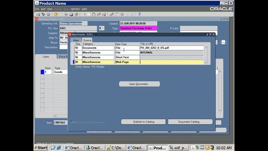Viewport: 268px width, 151px height.
Task: Click the Operating Unit Vision Operations field
Action: (74, 23)
